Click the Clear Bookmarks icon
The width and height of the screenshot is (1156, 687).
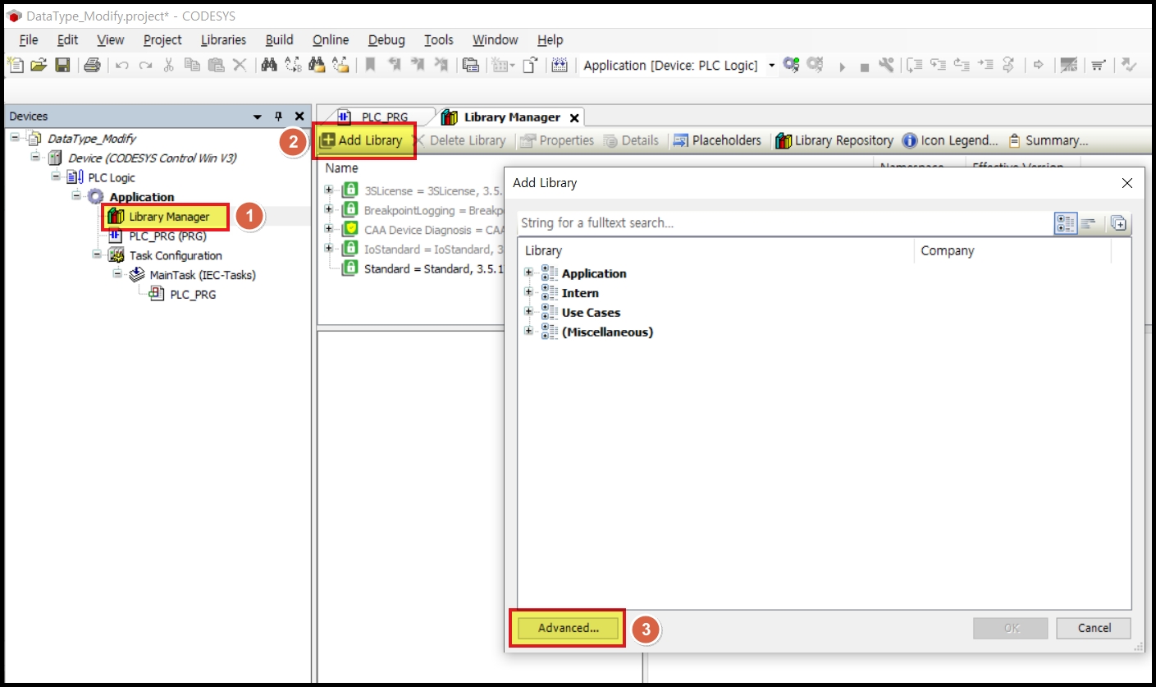[441, 65]
